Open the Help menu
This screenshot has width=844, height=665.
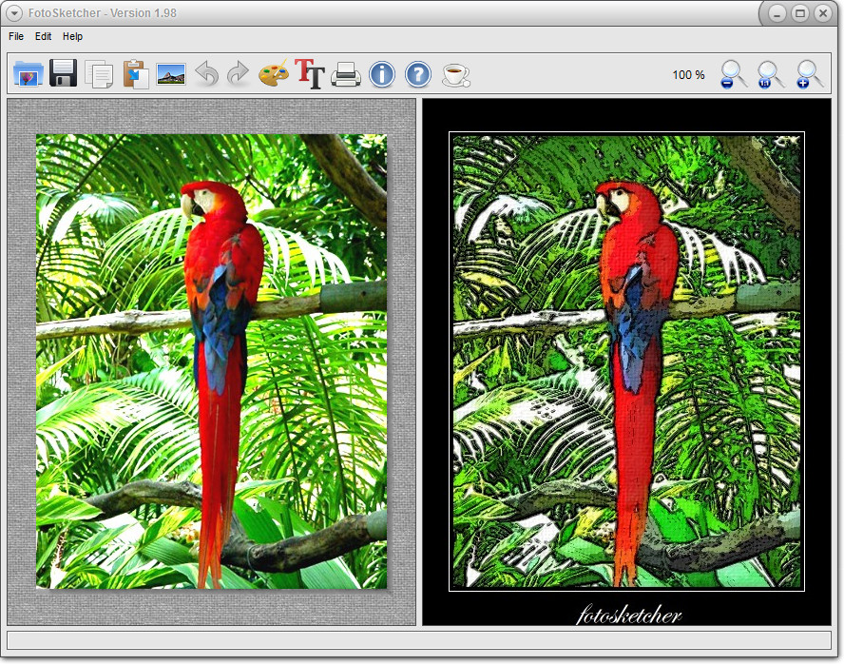pos(72,36)
